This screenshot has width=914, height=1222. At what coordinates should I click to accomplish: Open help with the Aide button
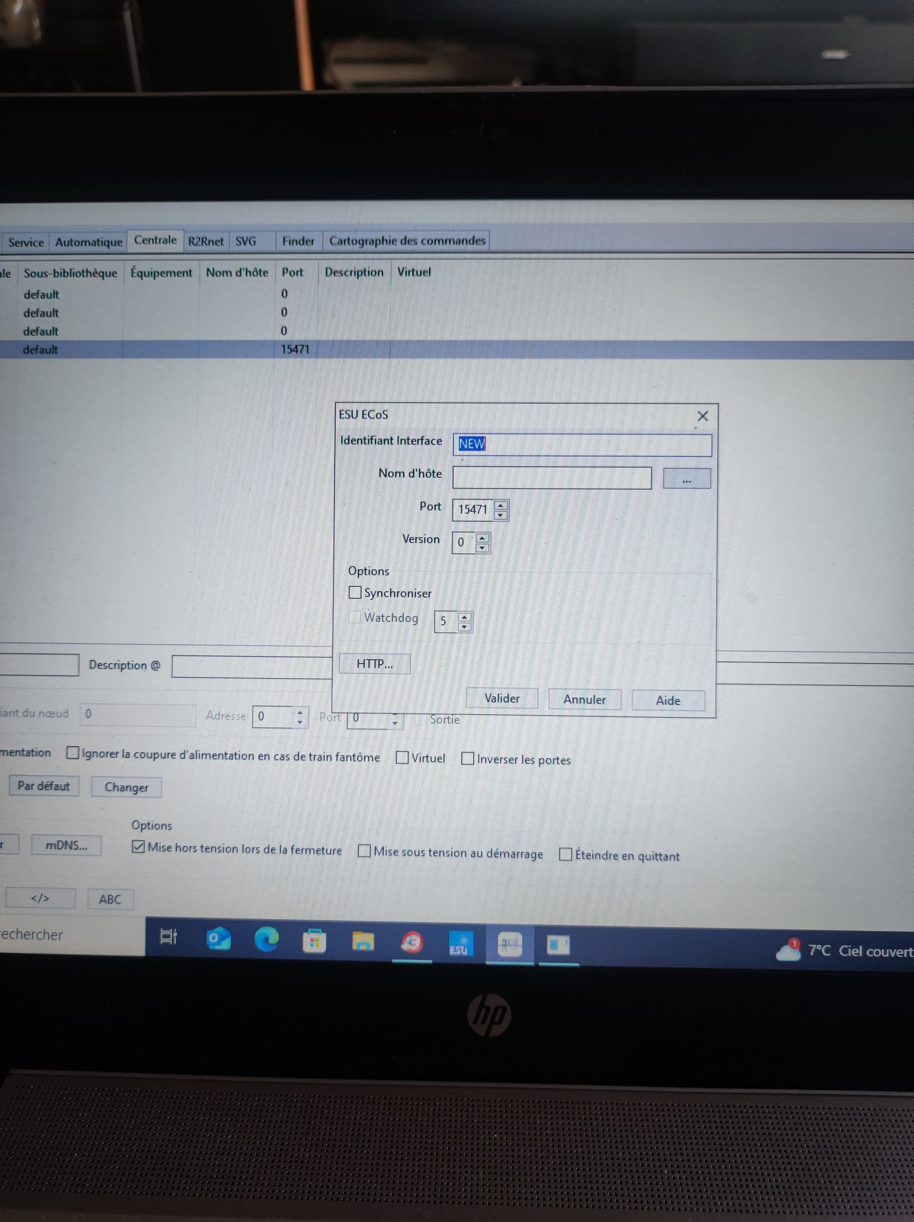coord(668,701)
